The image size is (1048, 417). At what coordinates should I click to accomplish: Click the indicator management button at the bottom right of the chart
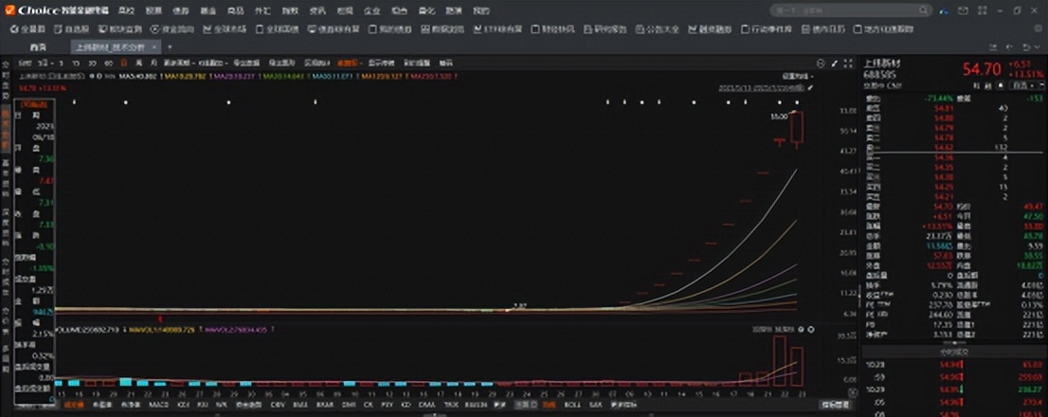pyautogui.click(x=836, y=405)
